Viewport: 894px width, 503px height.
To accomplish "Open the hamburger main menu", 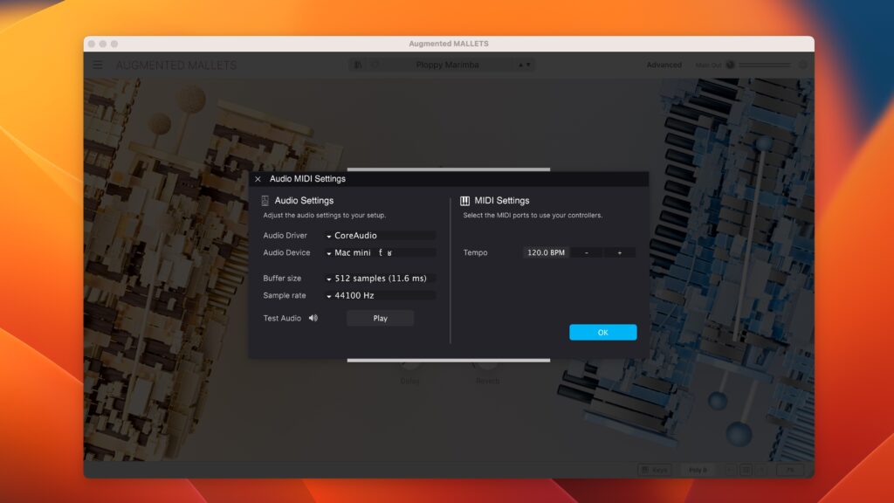I will tap(98, 65).
